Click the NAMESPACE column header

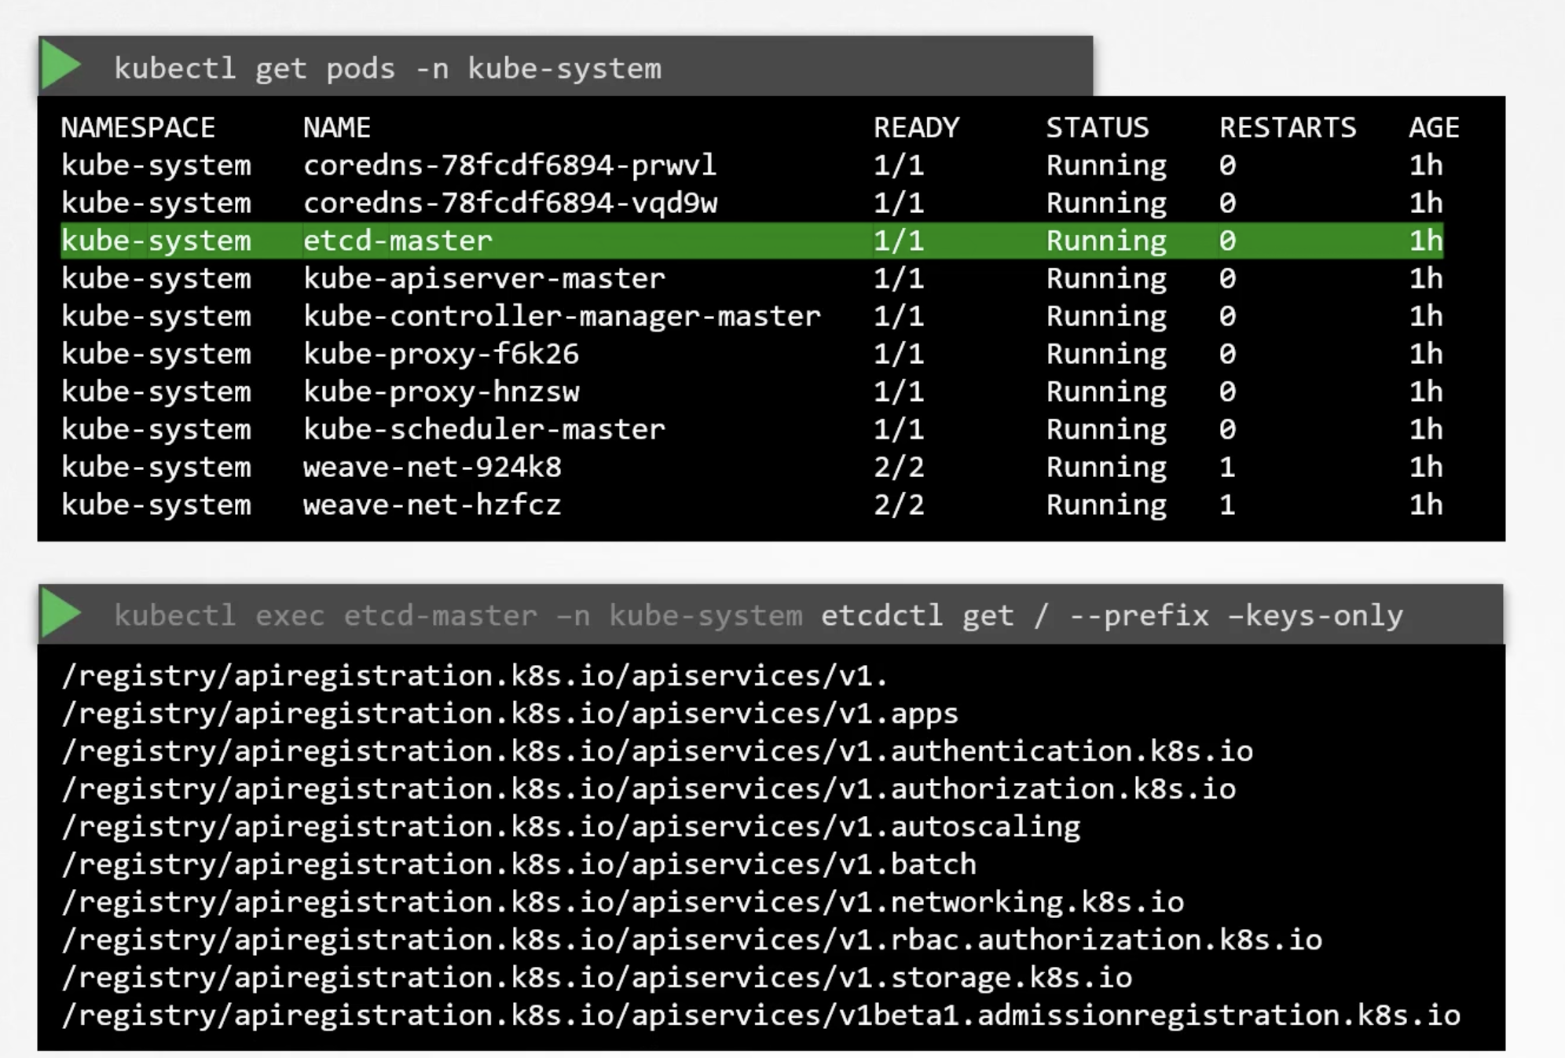tap(138, 127)
